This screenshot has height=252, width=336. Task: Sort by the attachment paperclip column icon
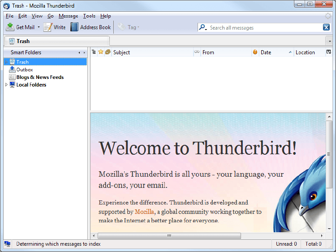pos(108,52)
